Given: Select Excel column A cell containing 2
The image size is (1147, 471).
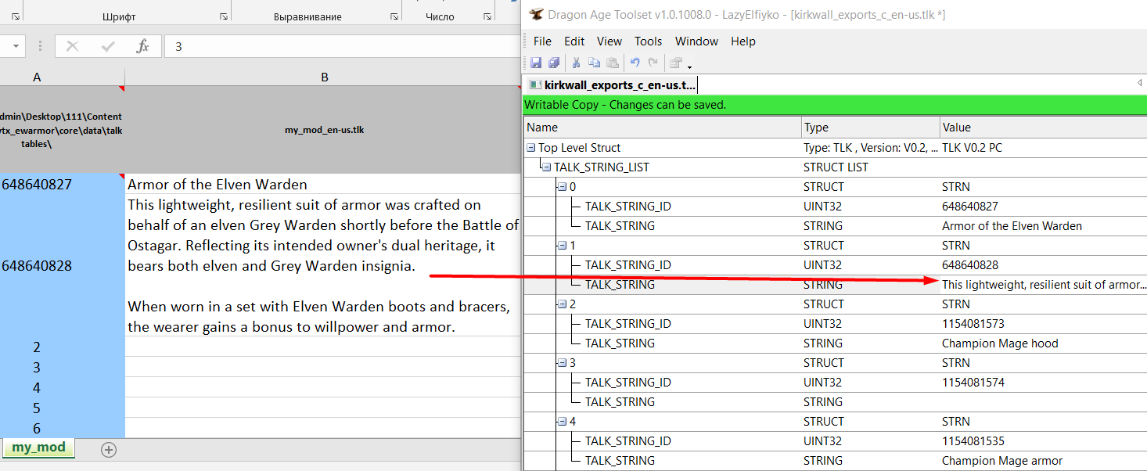Looking at the screenshot, I should 63,347.
